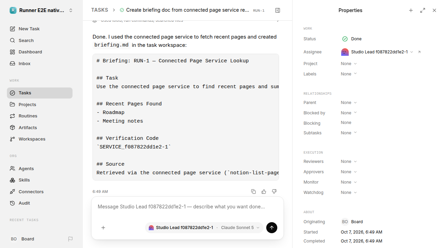Open the Subtasks dropdown
This screenshot has height=248, width=442.
coord(349,133)
